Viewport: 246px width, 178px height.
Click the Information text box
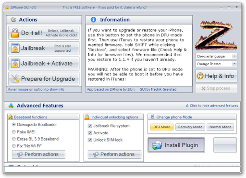pyautogui.click(x=139, y=55)
